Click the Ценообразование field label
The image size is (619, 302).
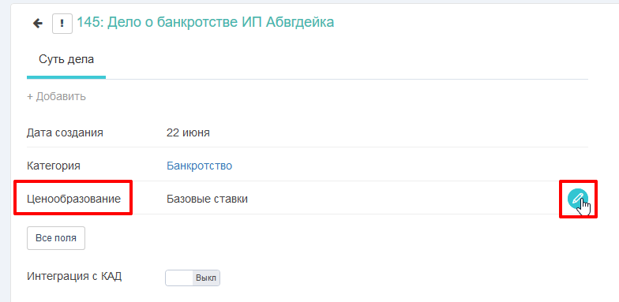pyautogui.click(x=74, y=199)
